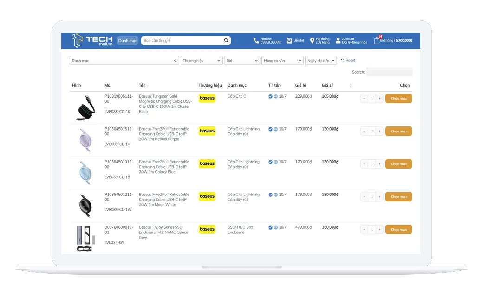Increase quantity for Nebula Purple cable
Screen dimensions: 483x295
point(379,132)
